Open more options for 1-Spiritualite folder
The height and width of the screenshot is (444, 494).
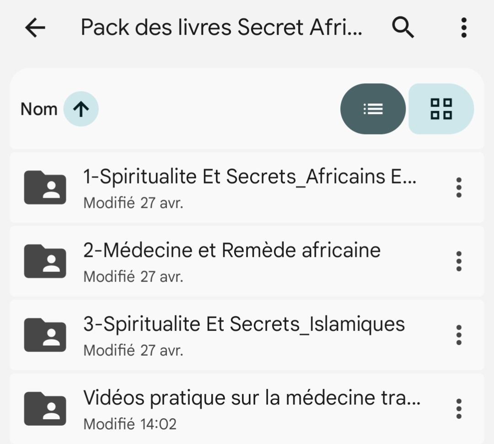[x=459, y=188]
